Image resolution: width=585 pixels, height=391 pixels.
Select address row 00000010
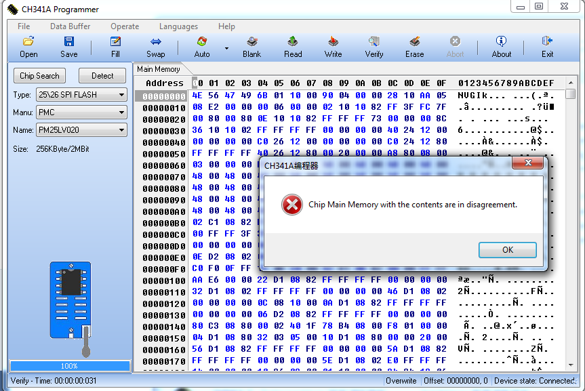tap(164, 108)
